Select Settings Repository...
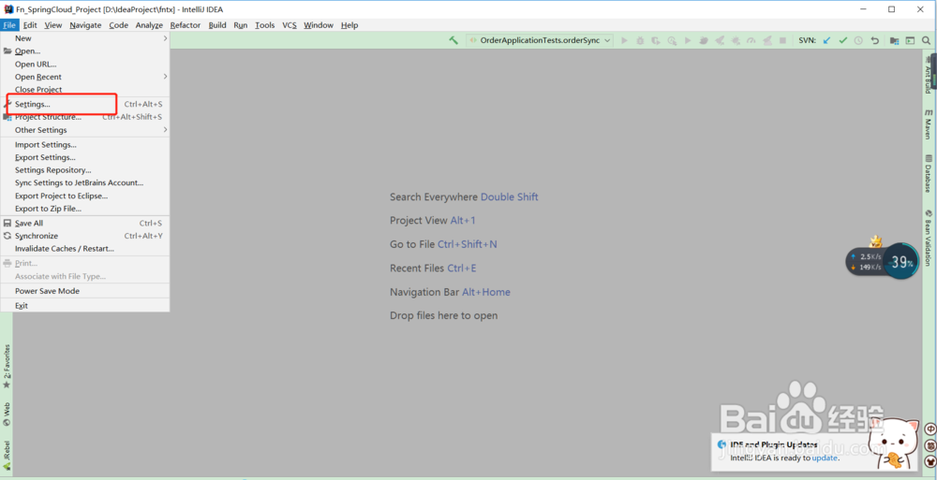The image size is (937, 480). [x=85, y=170]
